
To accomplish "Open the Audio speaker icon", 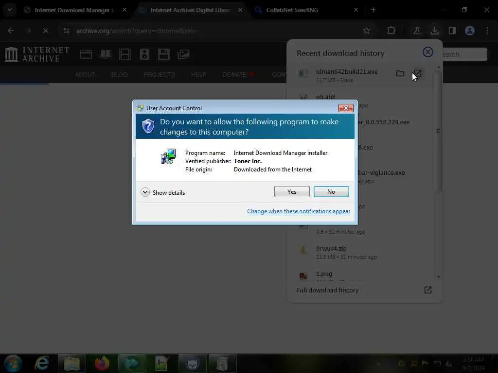I will click(x=144, y=54).
